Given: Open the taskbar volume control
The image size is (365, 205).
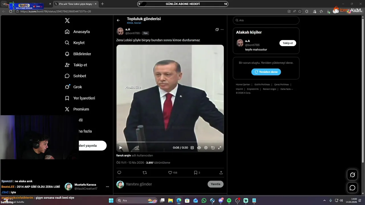Looking at the screenshot, I should click(x=342, y=200).
